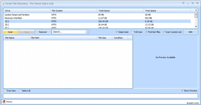This screenshot has width=201, height=105.
Task: Click the 952 MB free space value
Action: (x=148, y=18)
